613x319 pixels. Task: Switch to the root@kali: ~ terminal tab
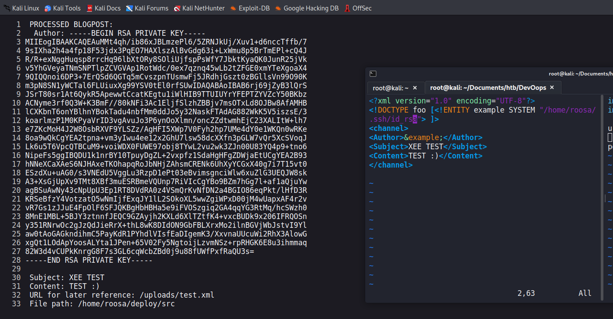coord(391,88)
